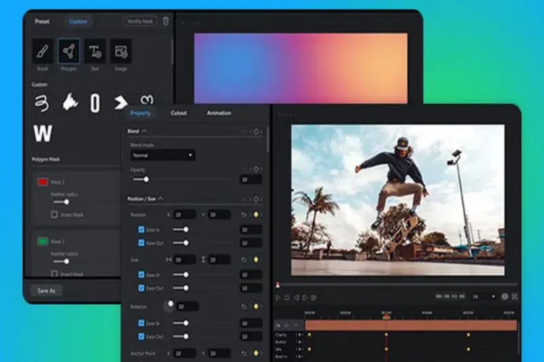Step to the next frame
The width and height of the screenshot is (544, 362).
click(x=305, y=297)
